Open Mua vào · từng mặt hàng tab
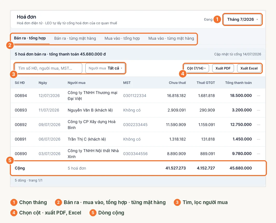Viewport: 276px width, 223px height. pos(171,38)
